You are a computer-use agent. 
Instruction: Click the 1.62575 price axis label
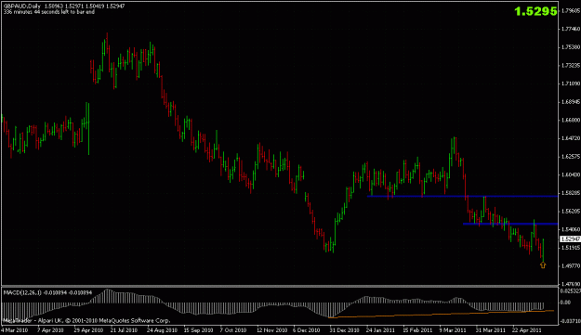click(570, 157)
